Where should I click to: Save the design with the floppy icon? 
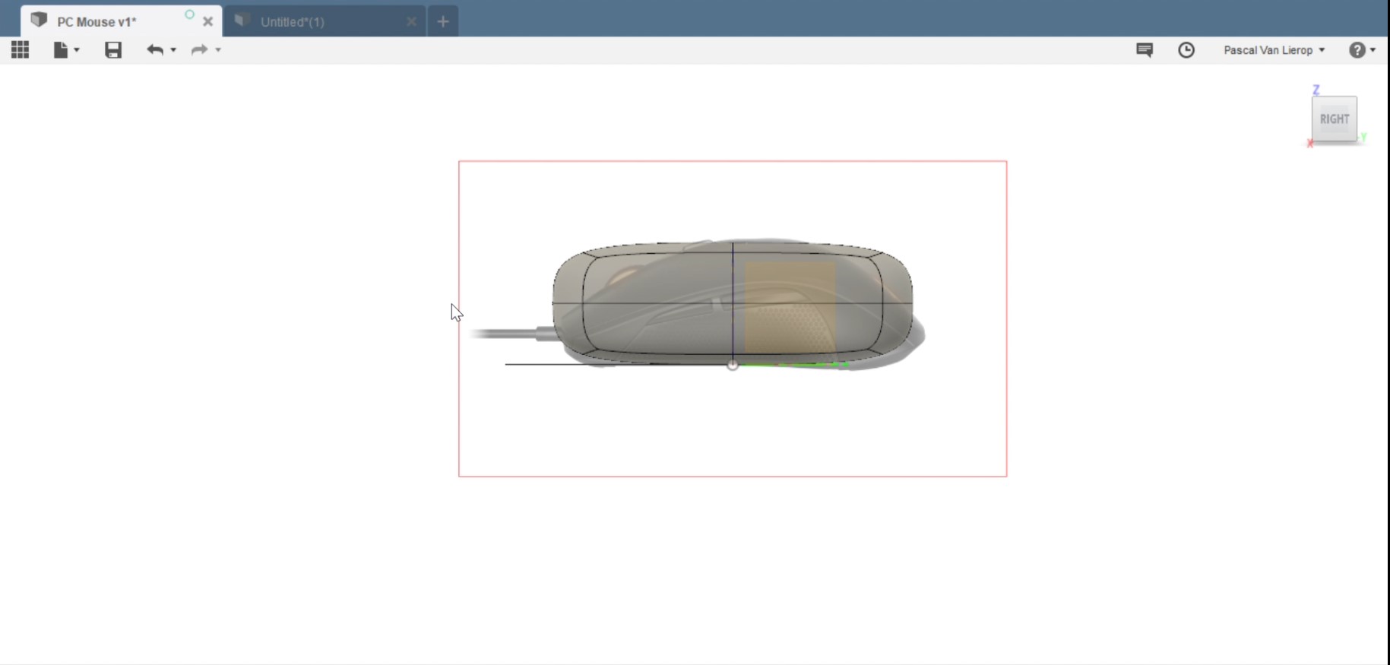click(x=113, y=50)
